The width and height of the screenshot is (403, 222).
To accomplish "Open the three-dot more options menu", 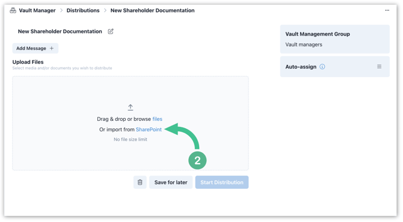I will 387,10.
